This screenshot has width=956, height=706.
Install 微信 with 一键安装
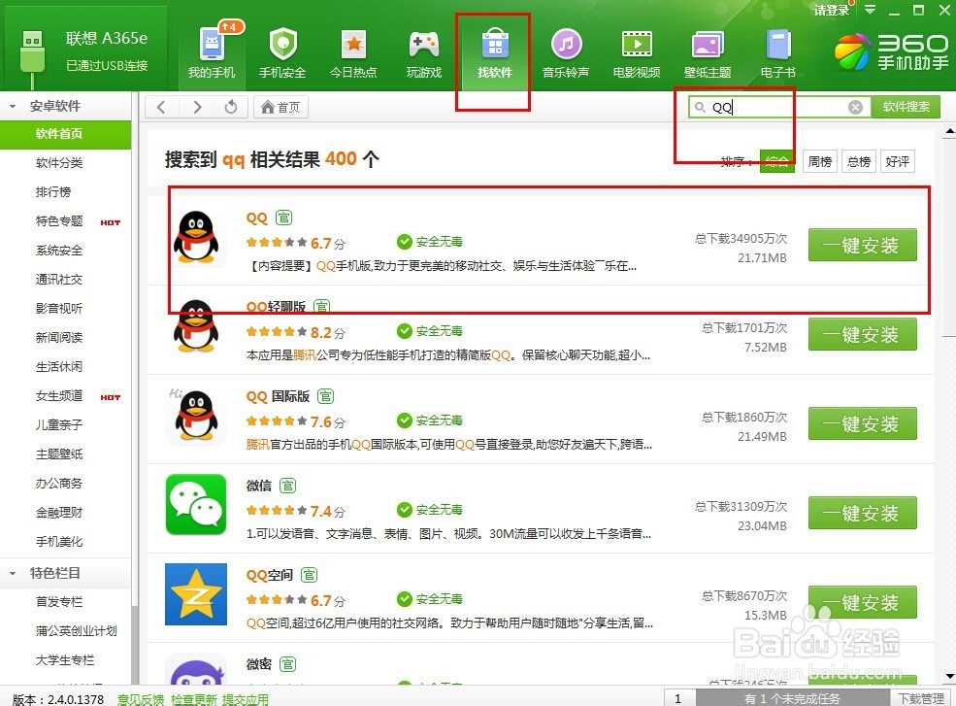(x=862, y=513)
